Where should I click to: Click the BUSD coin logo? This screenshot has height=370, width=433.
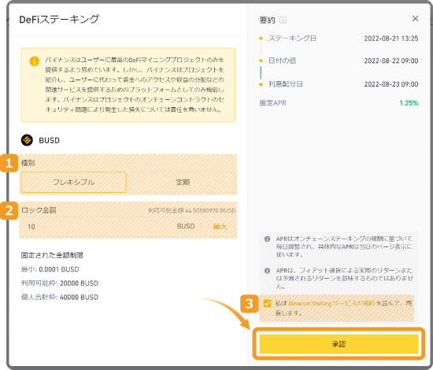(27, 140)
